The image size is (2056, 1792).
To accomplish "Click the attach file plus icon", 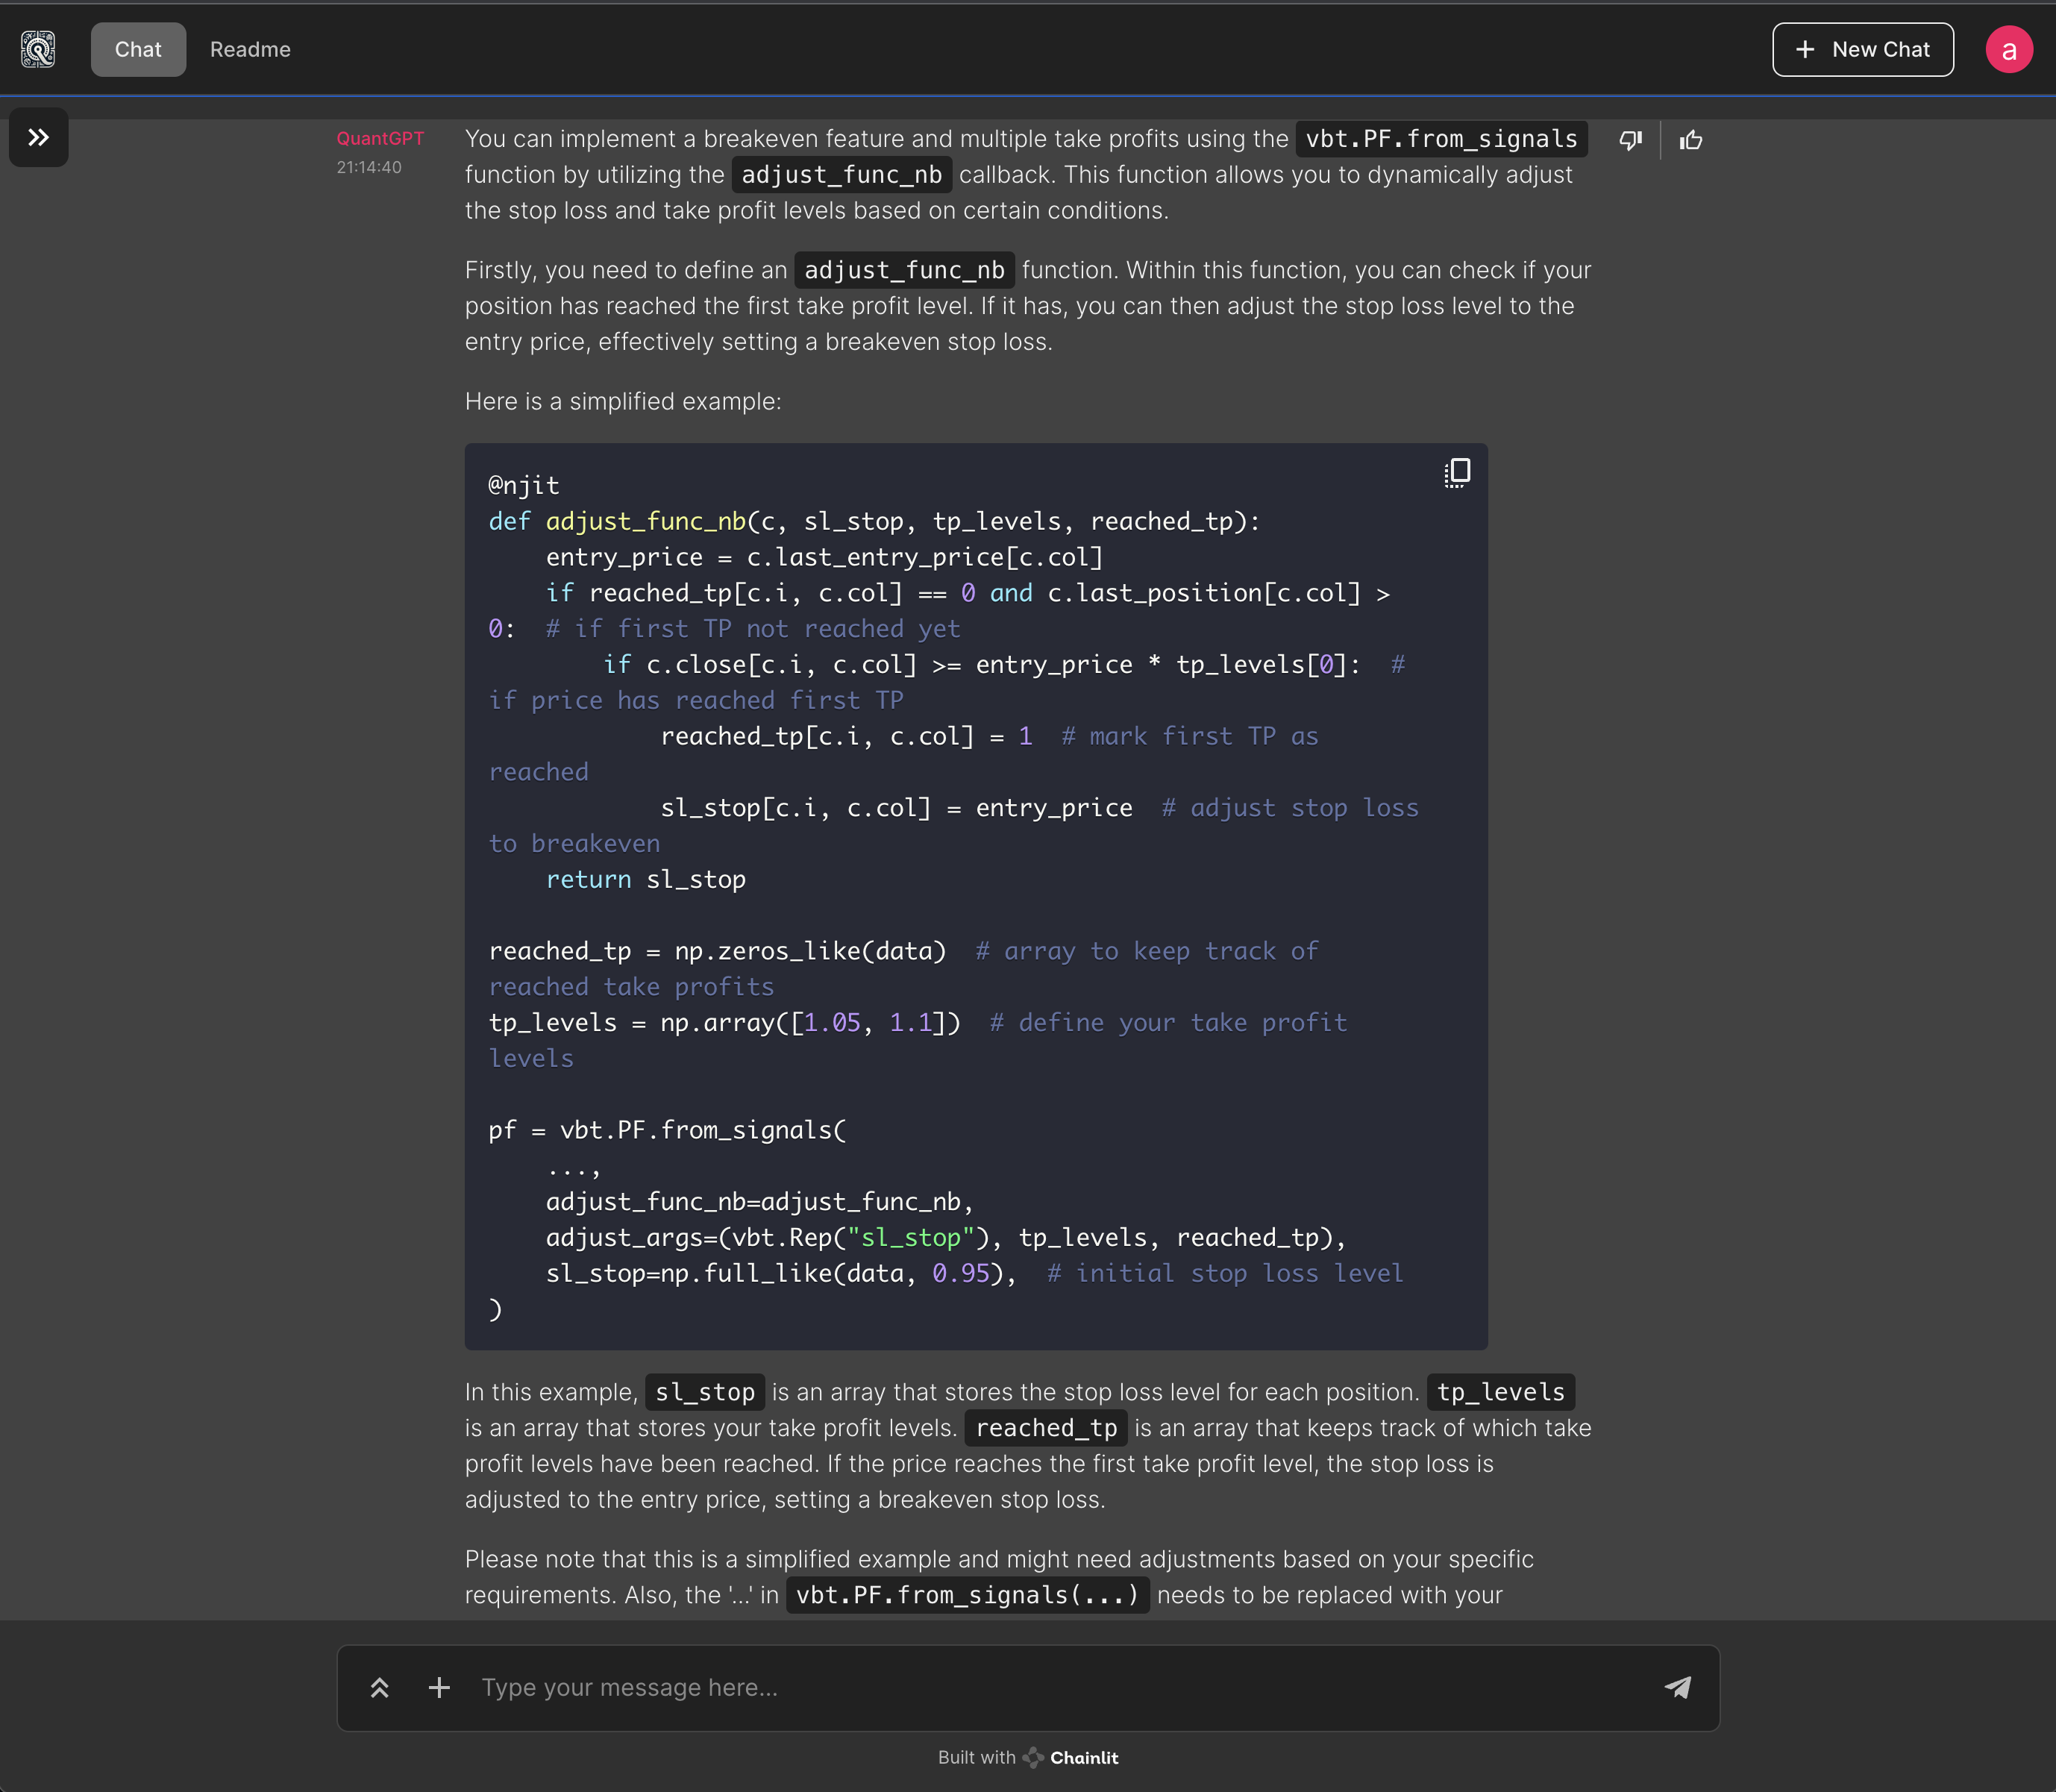I will tap(439, 1687).
